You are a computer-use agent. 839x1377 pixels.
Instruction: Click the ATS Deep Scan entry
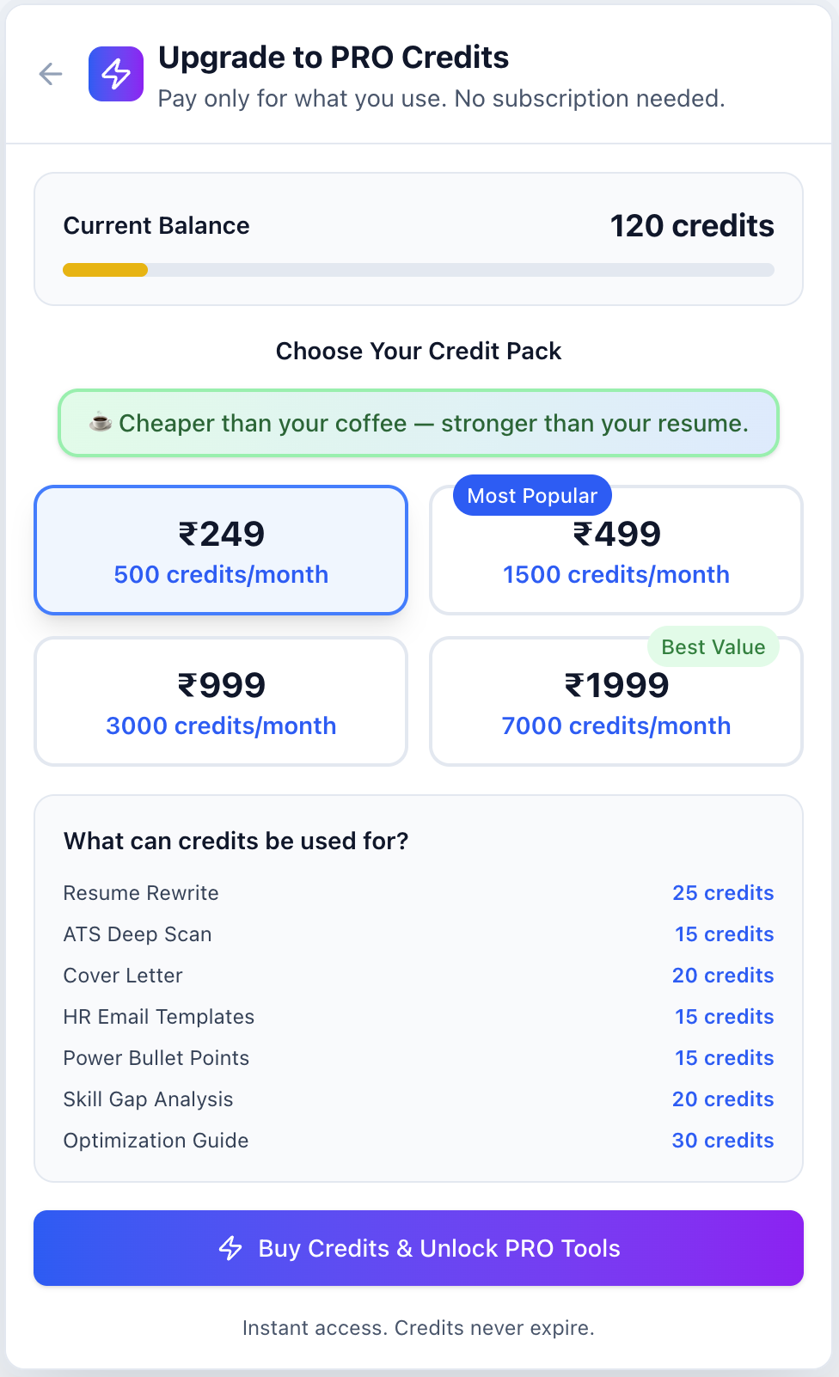click(x=138, y=934)
